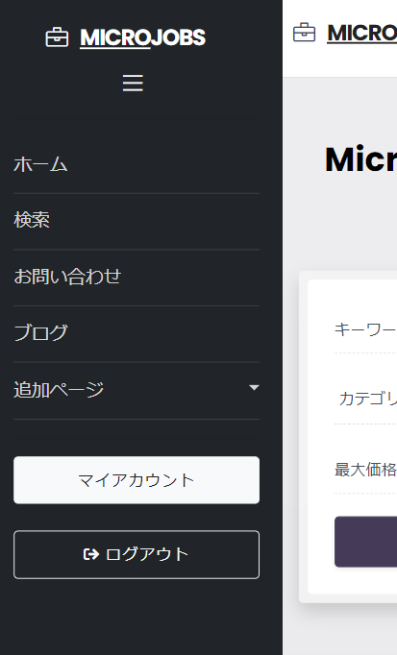Click 追加ページ menu label
397x655 pixels.
pos(59,389)
